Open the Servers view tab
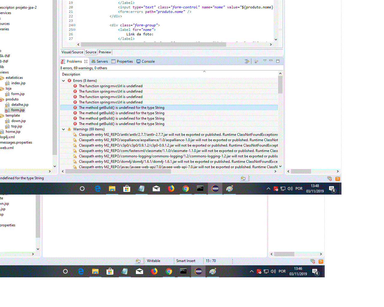 [100, 61]
